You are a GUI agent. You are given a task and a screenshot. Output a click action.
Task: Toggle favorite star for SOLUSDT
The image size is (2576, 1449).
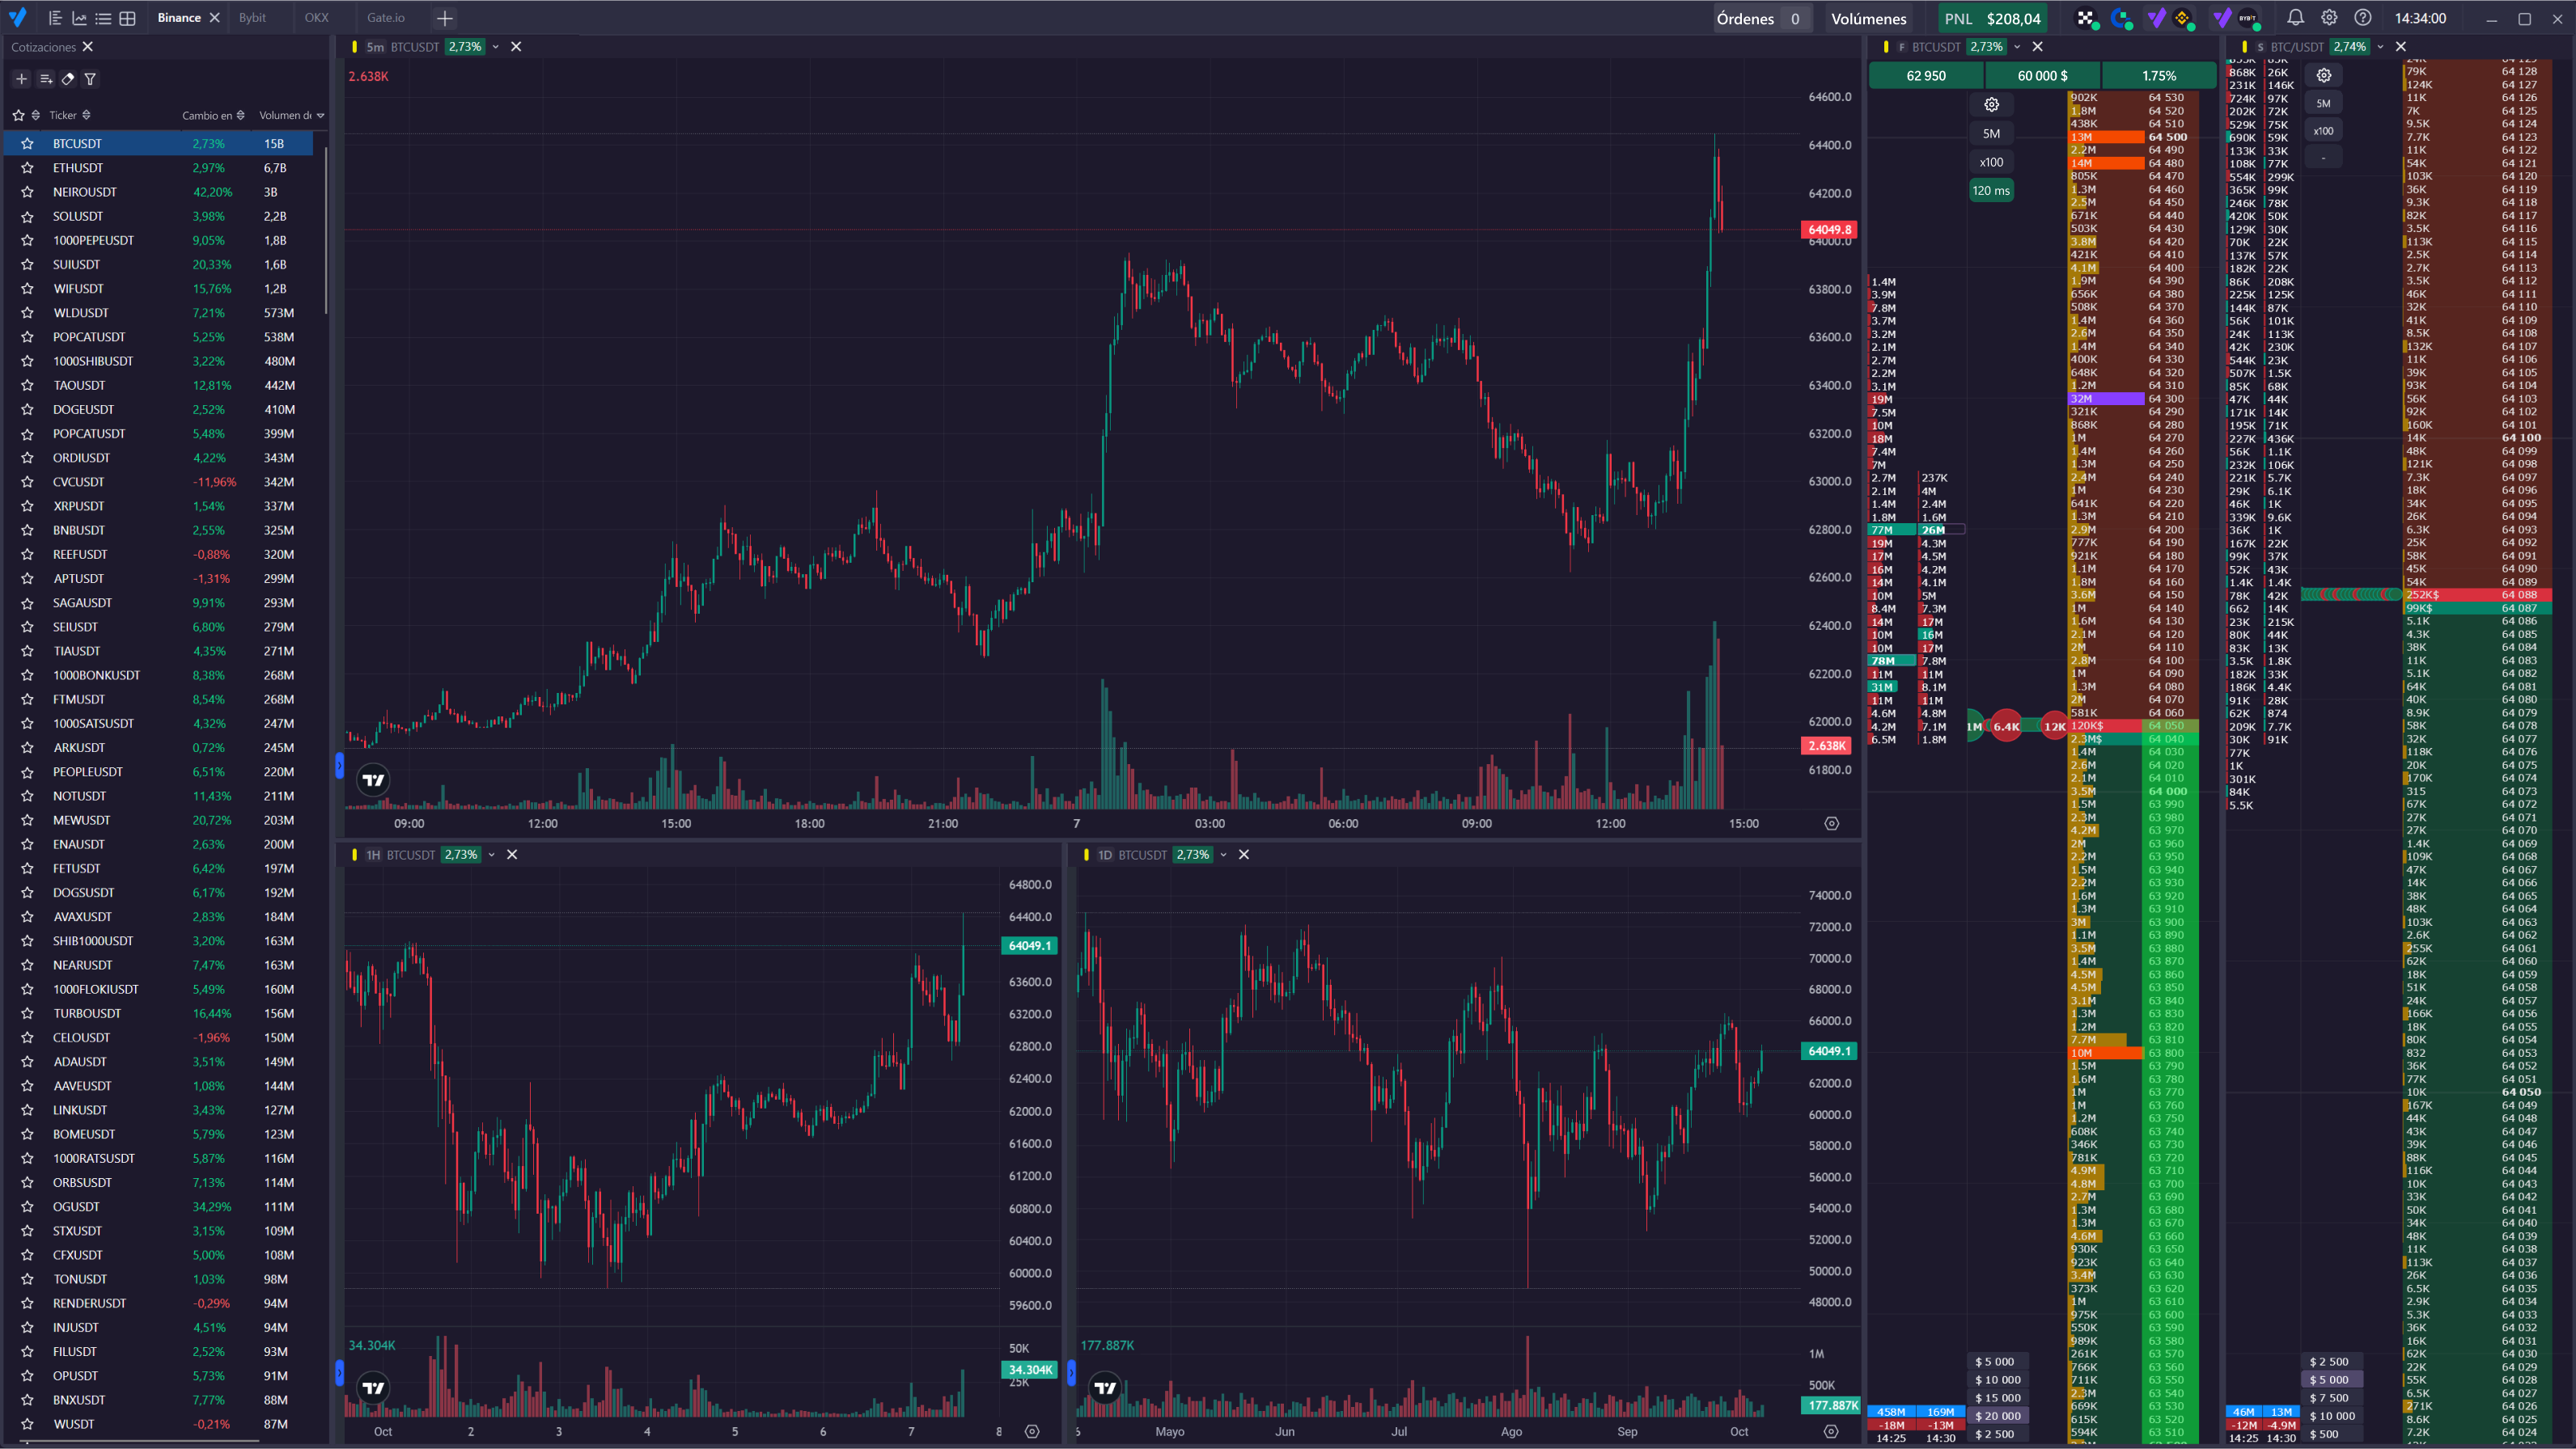pyautogui.click(x=27, y=216)
